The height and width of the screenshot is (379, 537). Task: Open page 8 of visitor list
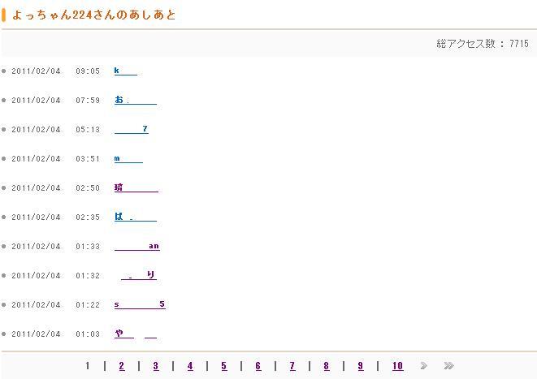tap(327, 366)
